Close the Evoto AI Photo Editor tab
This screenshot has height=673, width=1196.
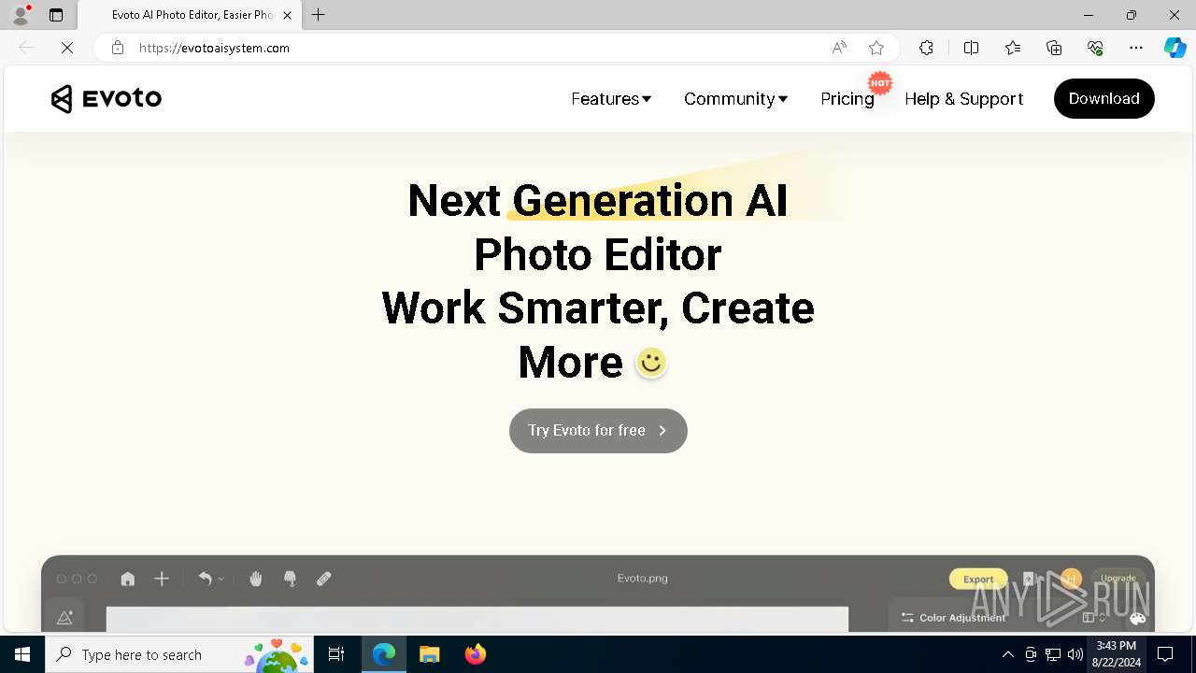pyautogui.click(x=287, y=15)
